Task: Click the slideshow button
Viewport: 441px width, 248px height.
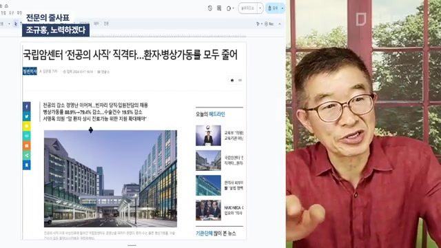Action: 248,8
